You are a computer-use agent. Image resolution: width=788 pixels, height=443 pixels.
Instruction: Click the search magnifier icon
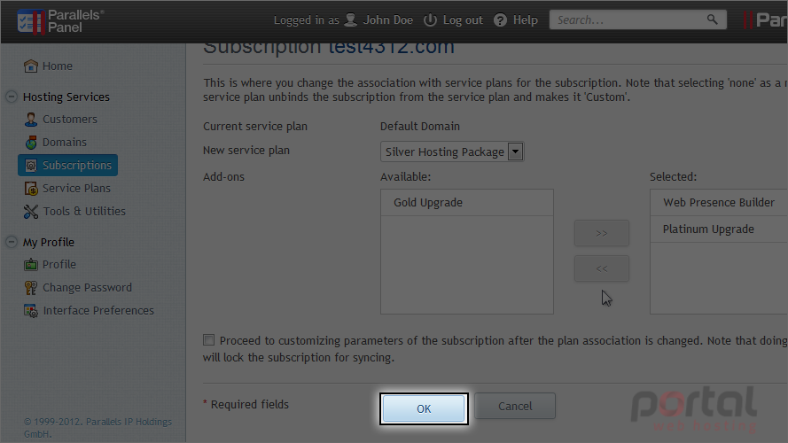coord(712,19)
